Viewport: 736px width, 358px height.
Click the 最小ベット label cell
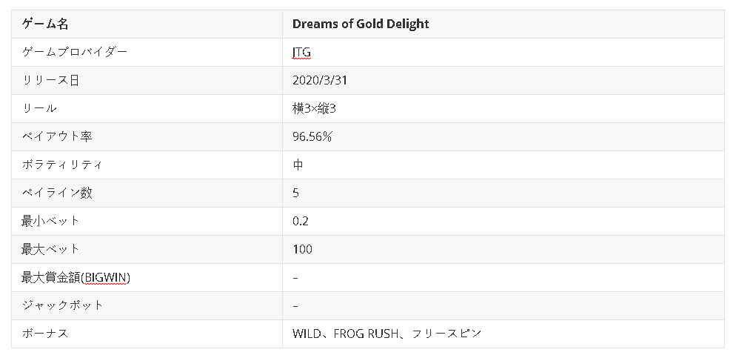[50, 221]
